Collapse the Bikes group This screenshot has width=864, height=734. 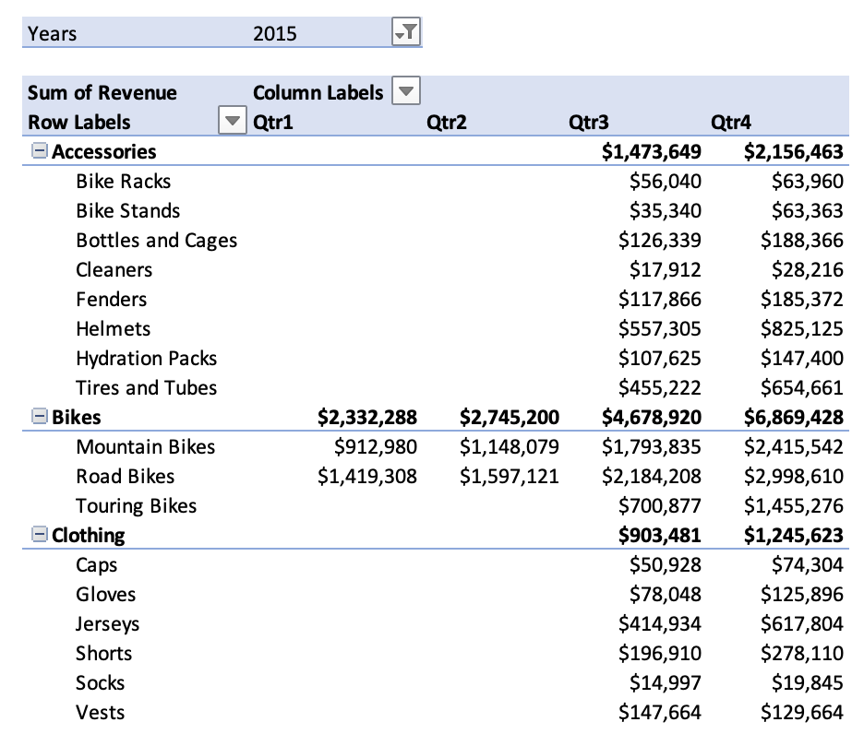39,416
